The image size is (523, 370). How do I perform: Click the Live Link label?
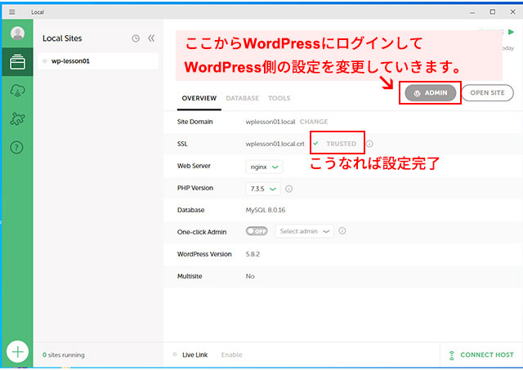[194, 354]
